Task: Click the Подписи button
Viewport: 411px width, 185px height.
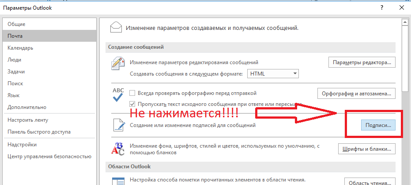Action: 378,125
